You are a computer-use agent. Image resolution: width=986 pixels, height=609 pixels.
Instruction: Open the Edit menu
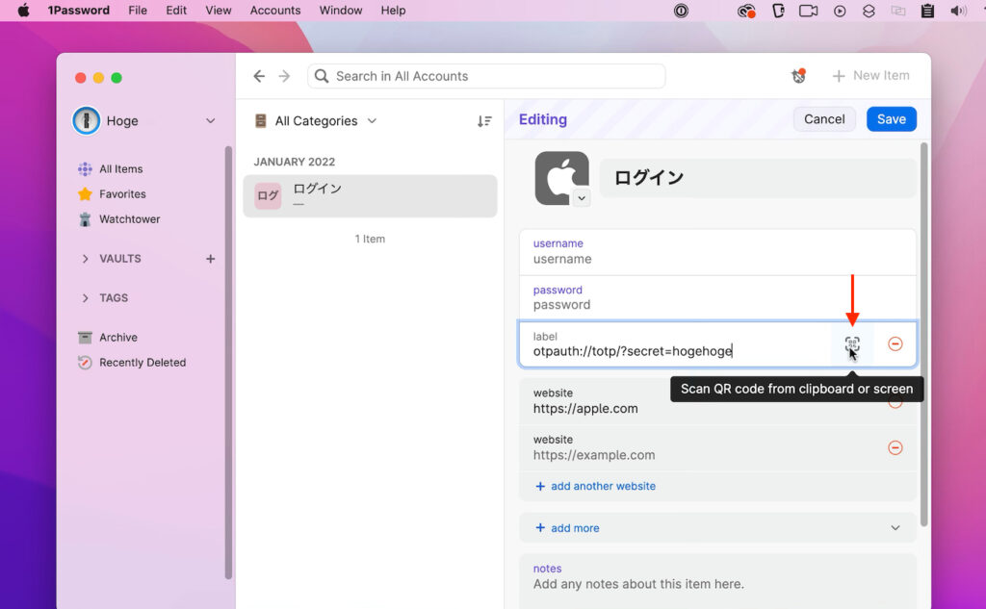[x=176, y=11]
